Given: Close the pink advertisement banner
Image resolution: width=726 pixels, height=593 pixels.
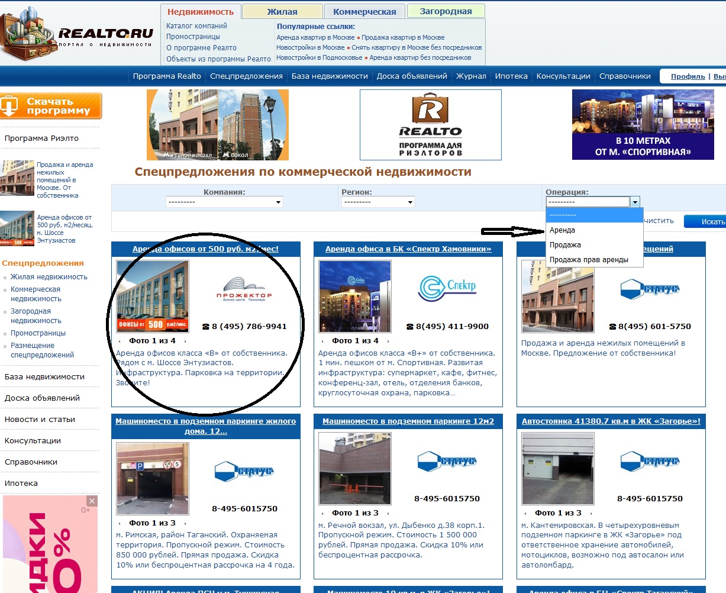Looking at the screenshot, I should pos(91,501).
